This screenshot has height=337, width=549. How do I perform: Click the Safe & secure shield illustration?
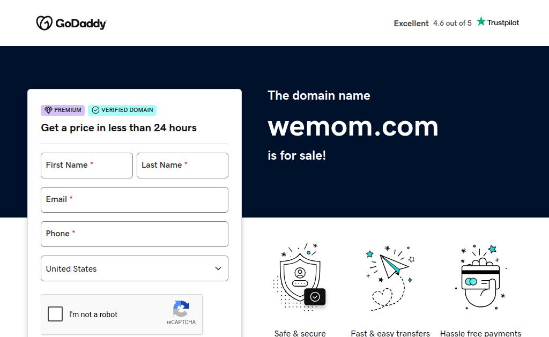click(x=299, y=277)
